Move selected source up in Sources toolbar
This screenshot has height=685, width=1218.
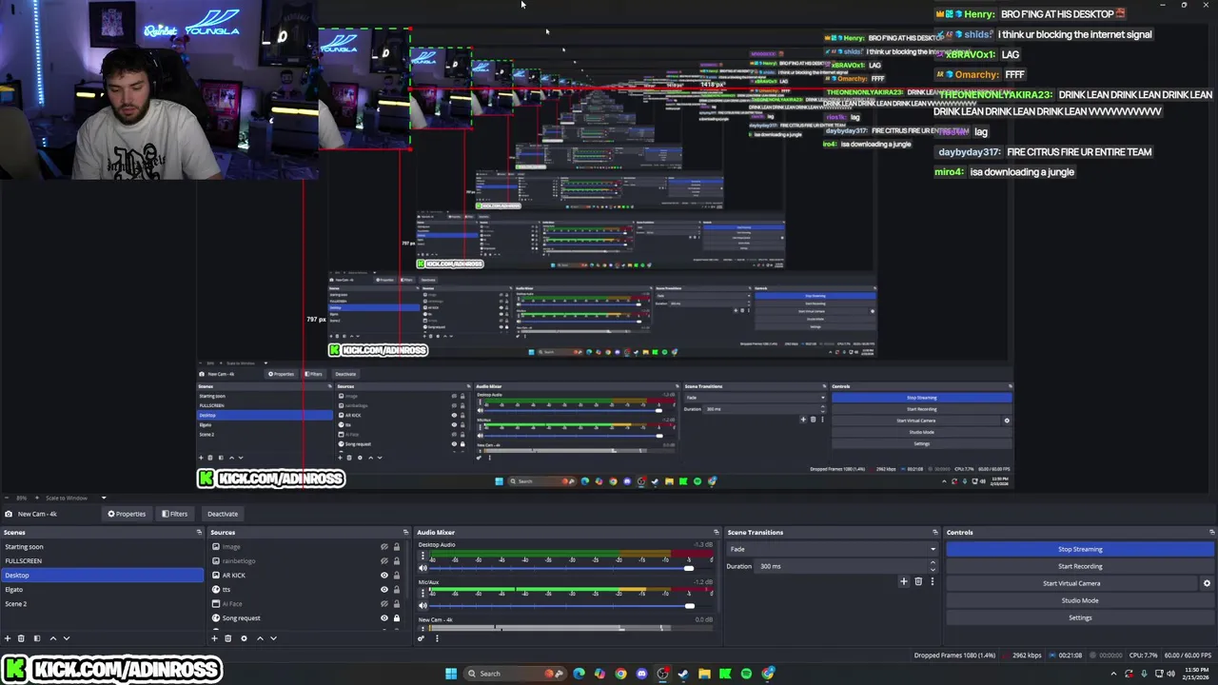point(260,638)
